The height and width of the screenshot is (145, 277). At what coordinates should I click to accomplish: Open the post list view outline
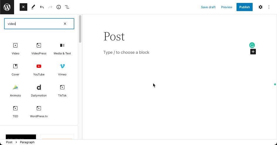(67, 7)
